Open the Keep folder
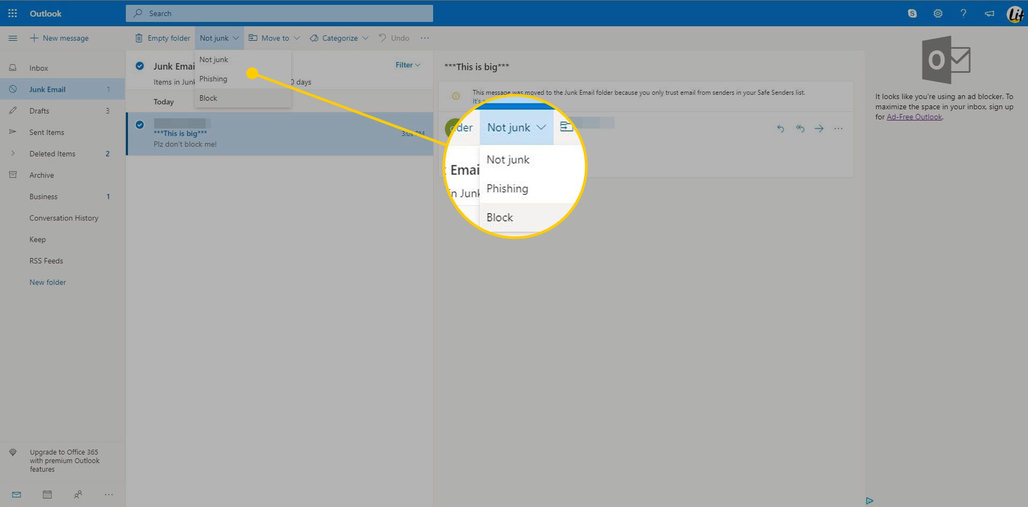 tap(63, 239)
